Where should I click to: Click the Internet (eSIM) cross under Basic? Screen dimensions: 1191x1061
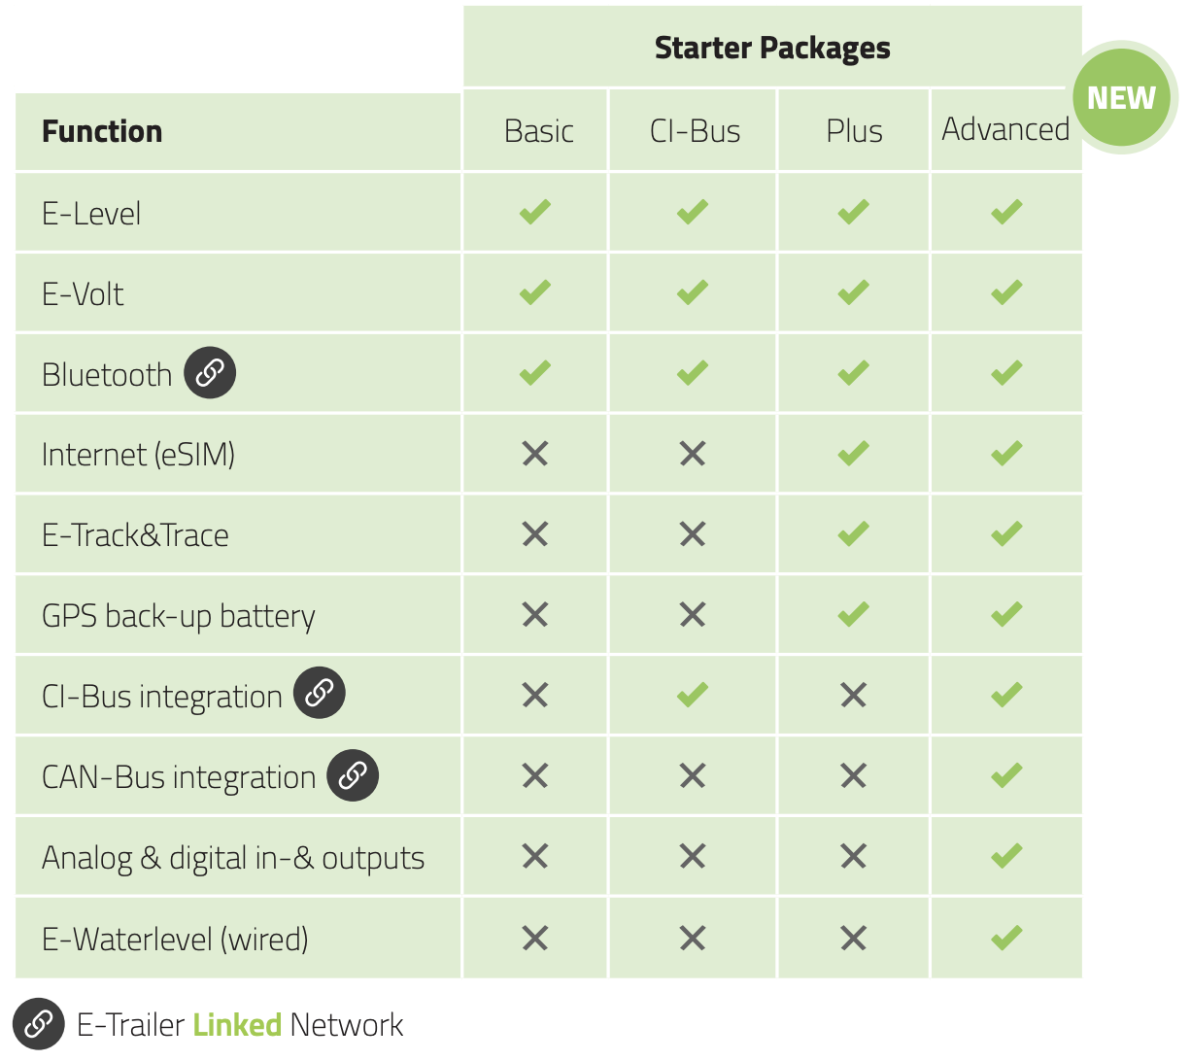click(x=535, y=453)
